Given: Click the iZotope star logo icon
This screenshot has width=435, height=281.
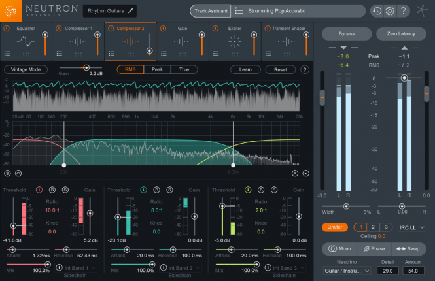Looking at the screenshot, I should (x=422, y=11).
